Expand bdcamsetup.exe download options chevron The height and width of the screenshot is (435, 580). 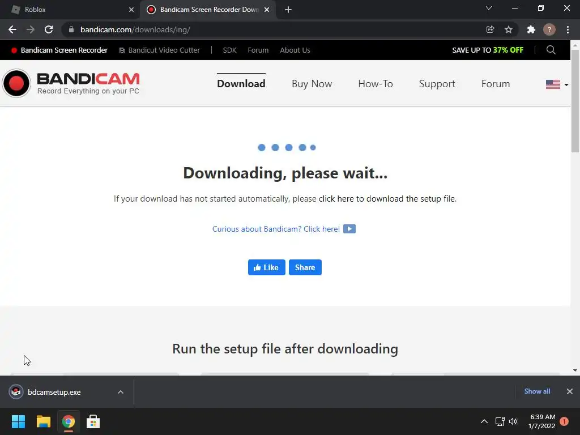point(121,392)
